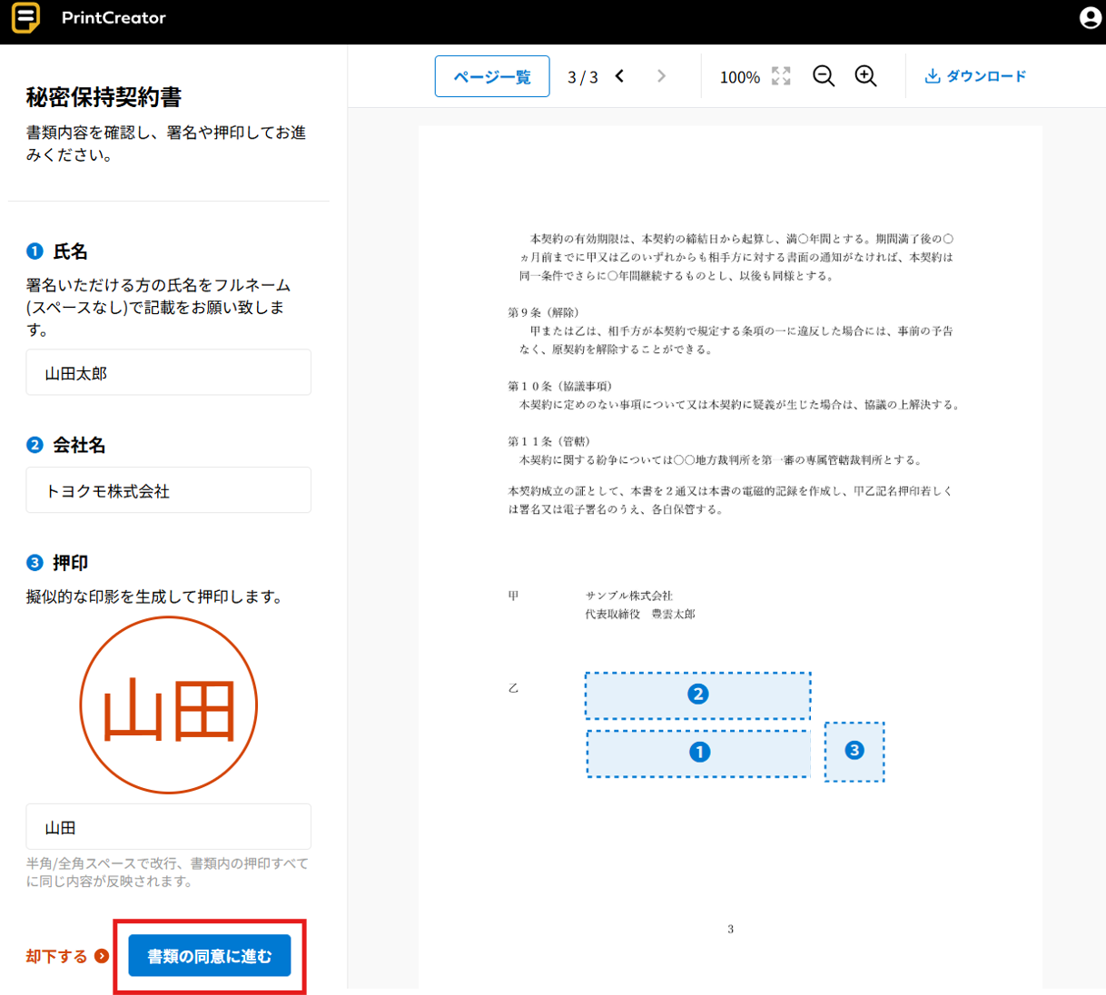This screenshot has height=995, width=1106.
Task: Click the 会社名 section label
Action: [x=79, y=445]
